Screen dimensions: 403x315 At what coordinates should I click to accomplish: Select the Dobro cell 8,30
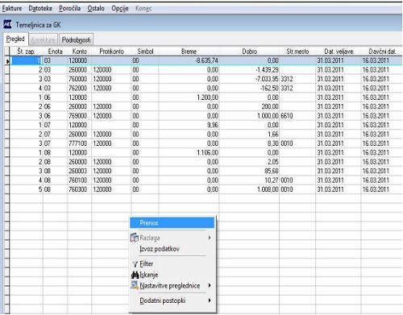(249, 143)
